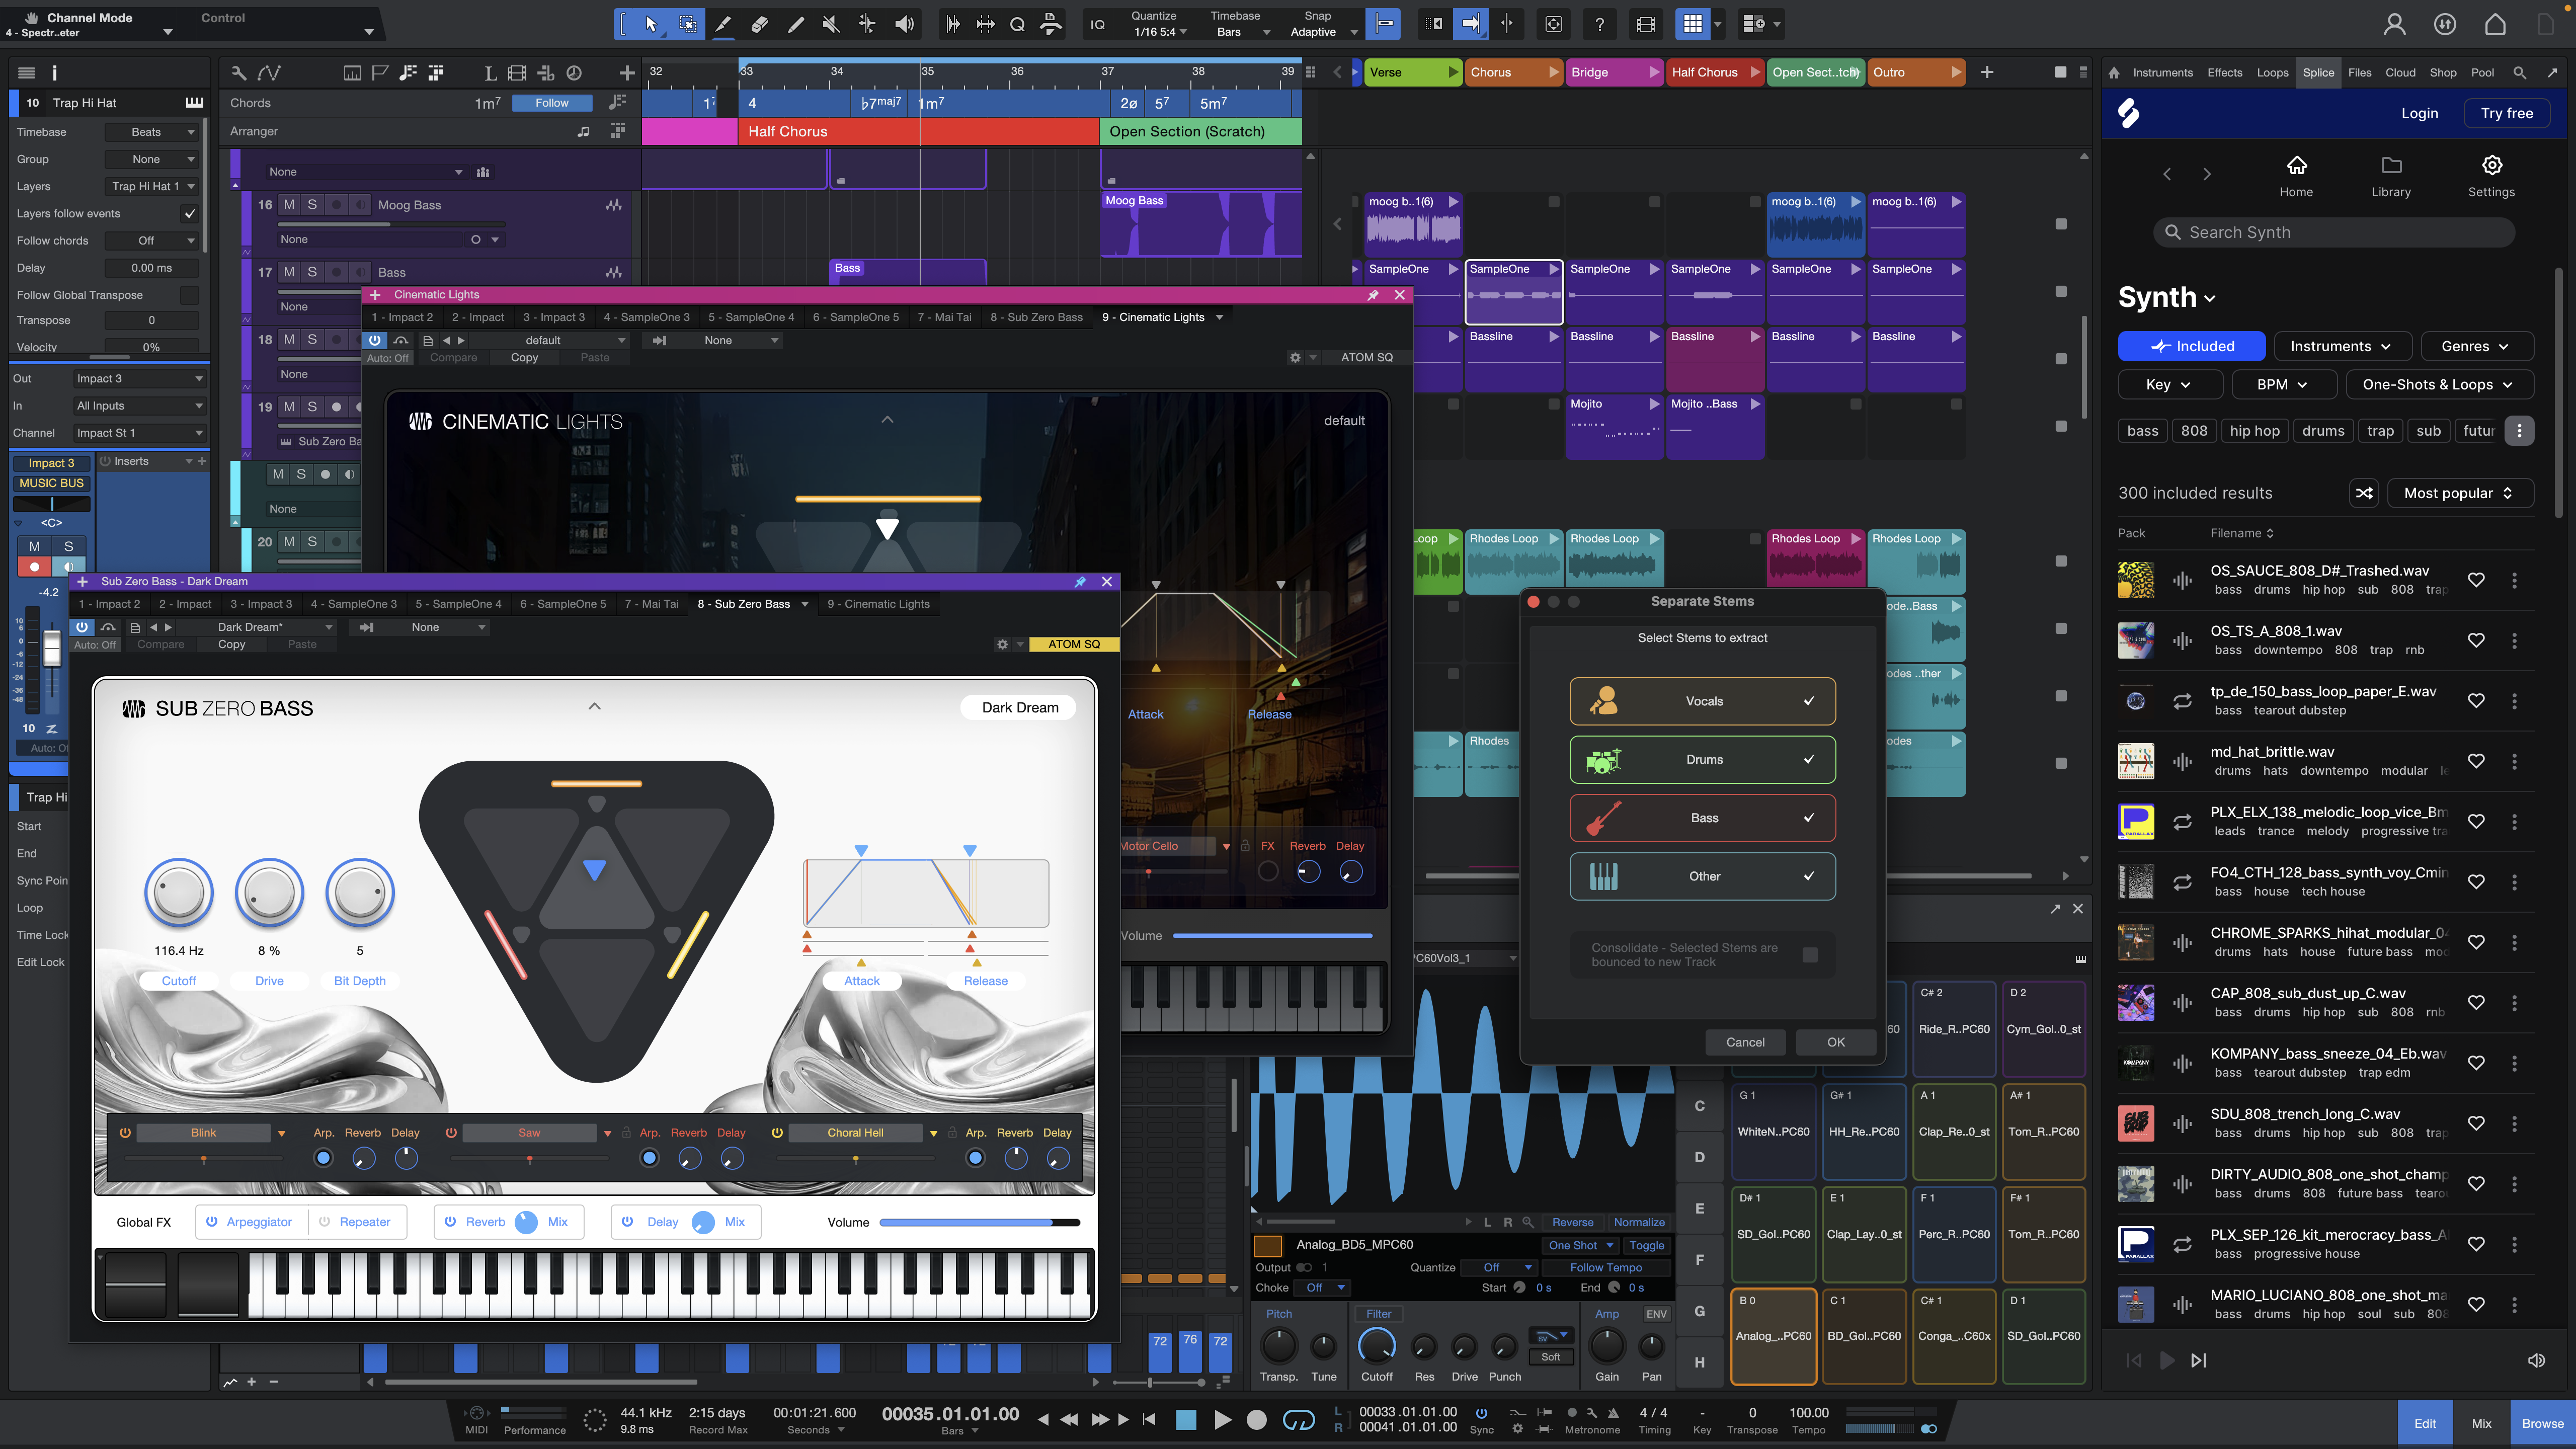2576x1449 pixels.
Task: Toggle the Metronome icon
Action: point(1613,1413)
